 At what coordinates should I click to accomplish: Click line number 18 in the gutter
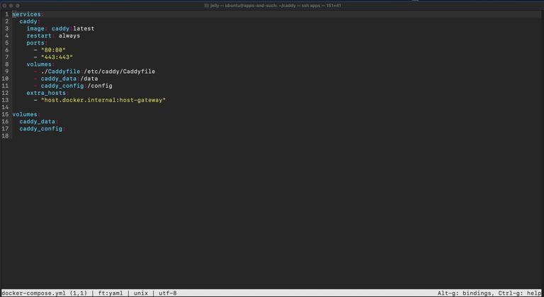click(x=5, y=136)
